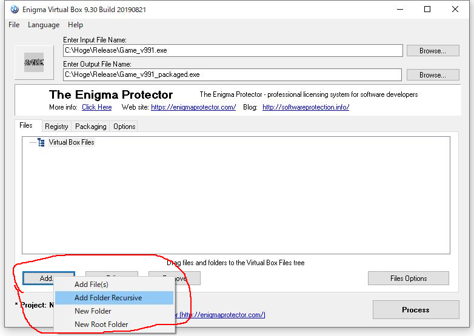Close the Enigma Virtual Box window
Viewport: 474px width, 336px height.
tap(455, 9)
